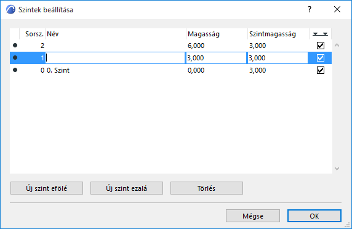
Task: Click 0. Szint's Szintmagasság value 3,000
Action: (x=257, y=71)
